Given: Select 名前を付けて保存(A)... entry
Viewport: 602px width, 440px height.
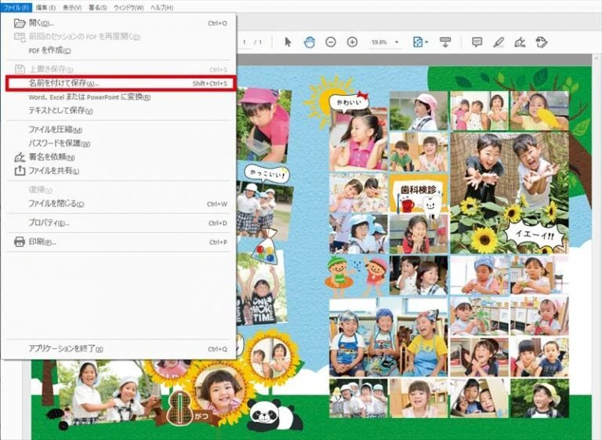Looking at the screenshot, I should point(120,83).
